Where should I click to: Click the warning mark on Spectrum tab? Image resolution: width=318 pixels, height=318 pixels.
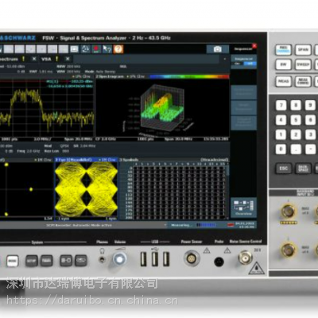(x=23, y=59)
